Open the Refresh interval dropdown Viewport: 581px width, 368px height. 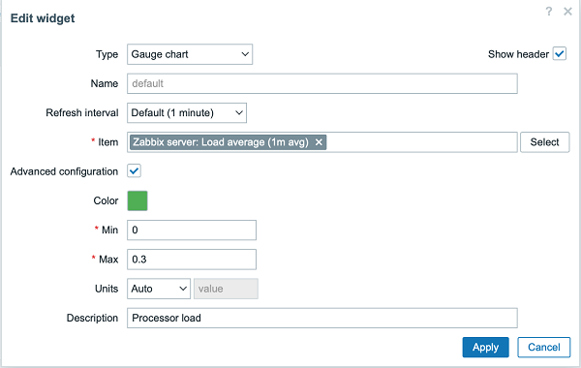pos(187,112)
